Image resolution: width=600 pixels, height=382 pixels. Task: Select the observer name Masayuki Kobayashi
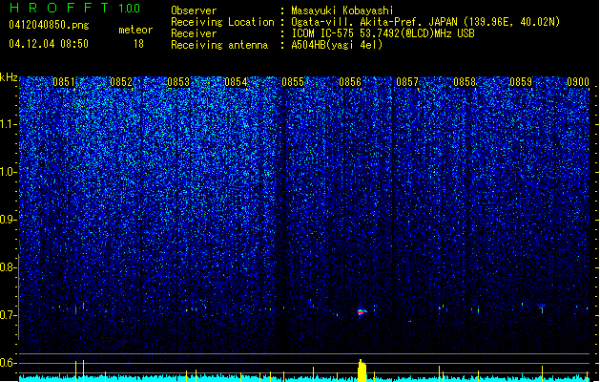click(x=342, y=11)
